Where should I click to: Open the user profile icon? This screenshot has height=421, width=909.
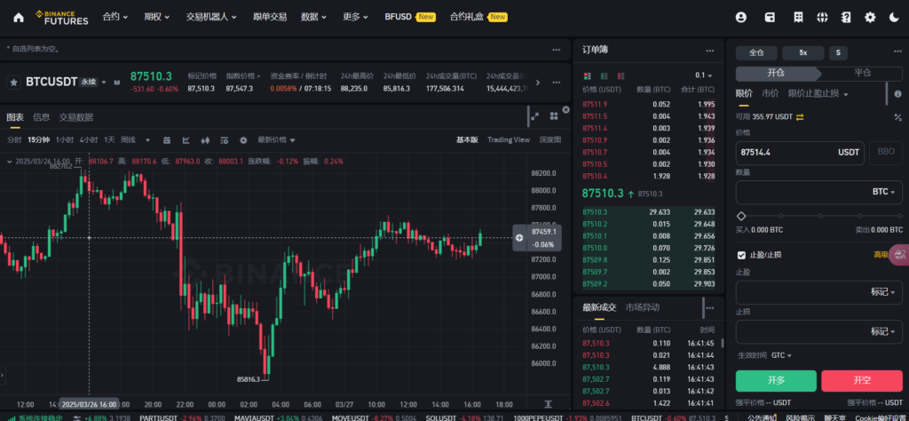740,18
